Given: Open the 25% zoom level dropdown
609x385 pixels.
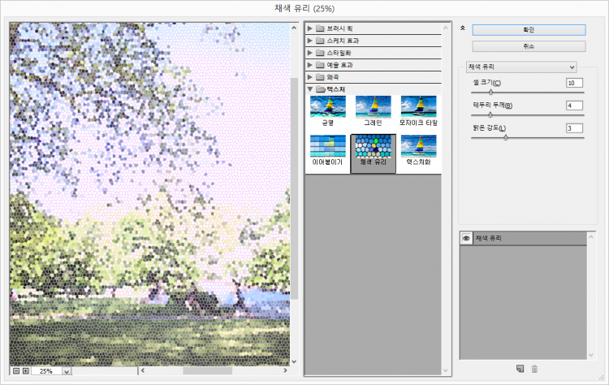Looking at the screenshot, I should tap(66, 371).
